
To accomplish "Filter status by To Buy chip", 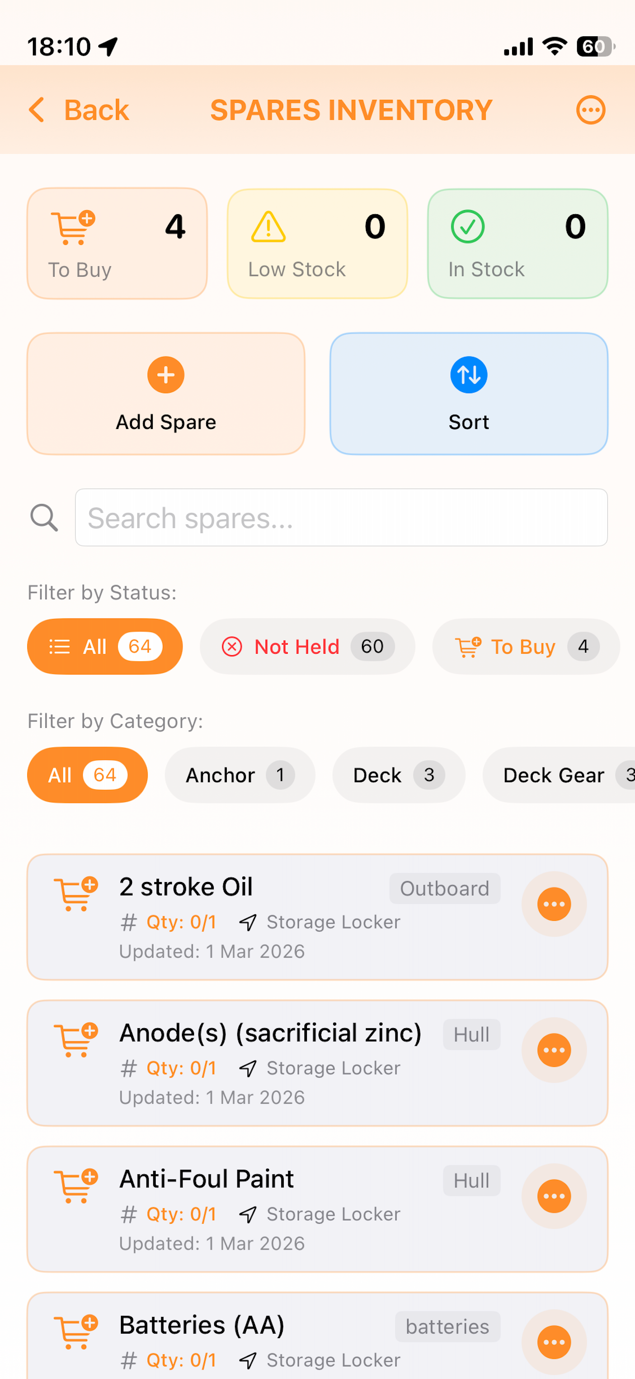I will click(526, 647).
